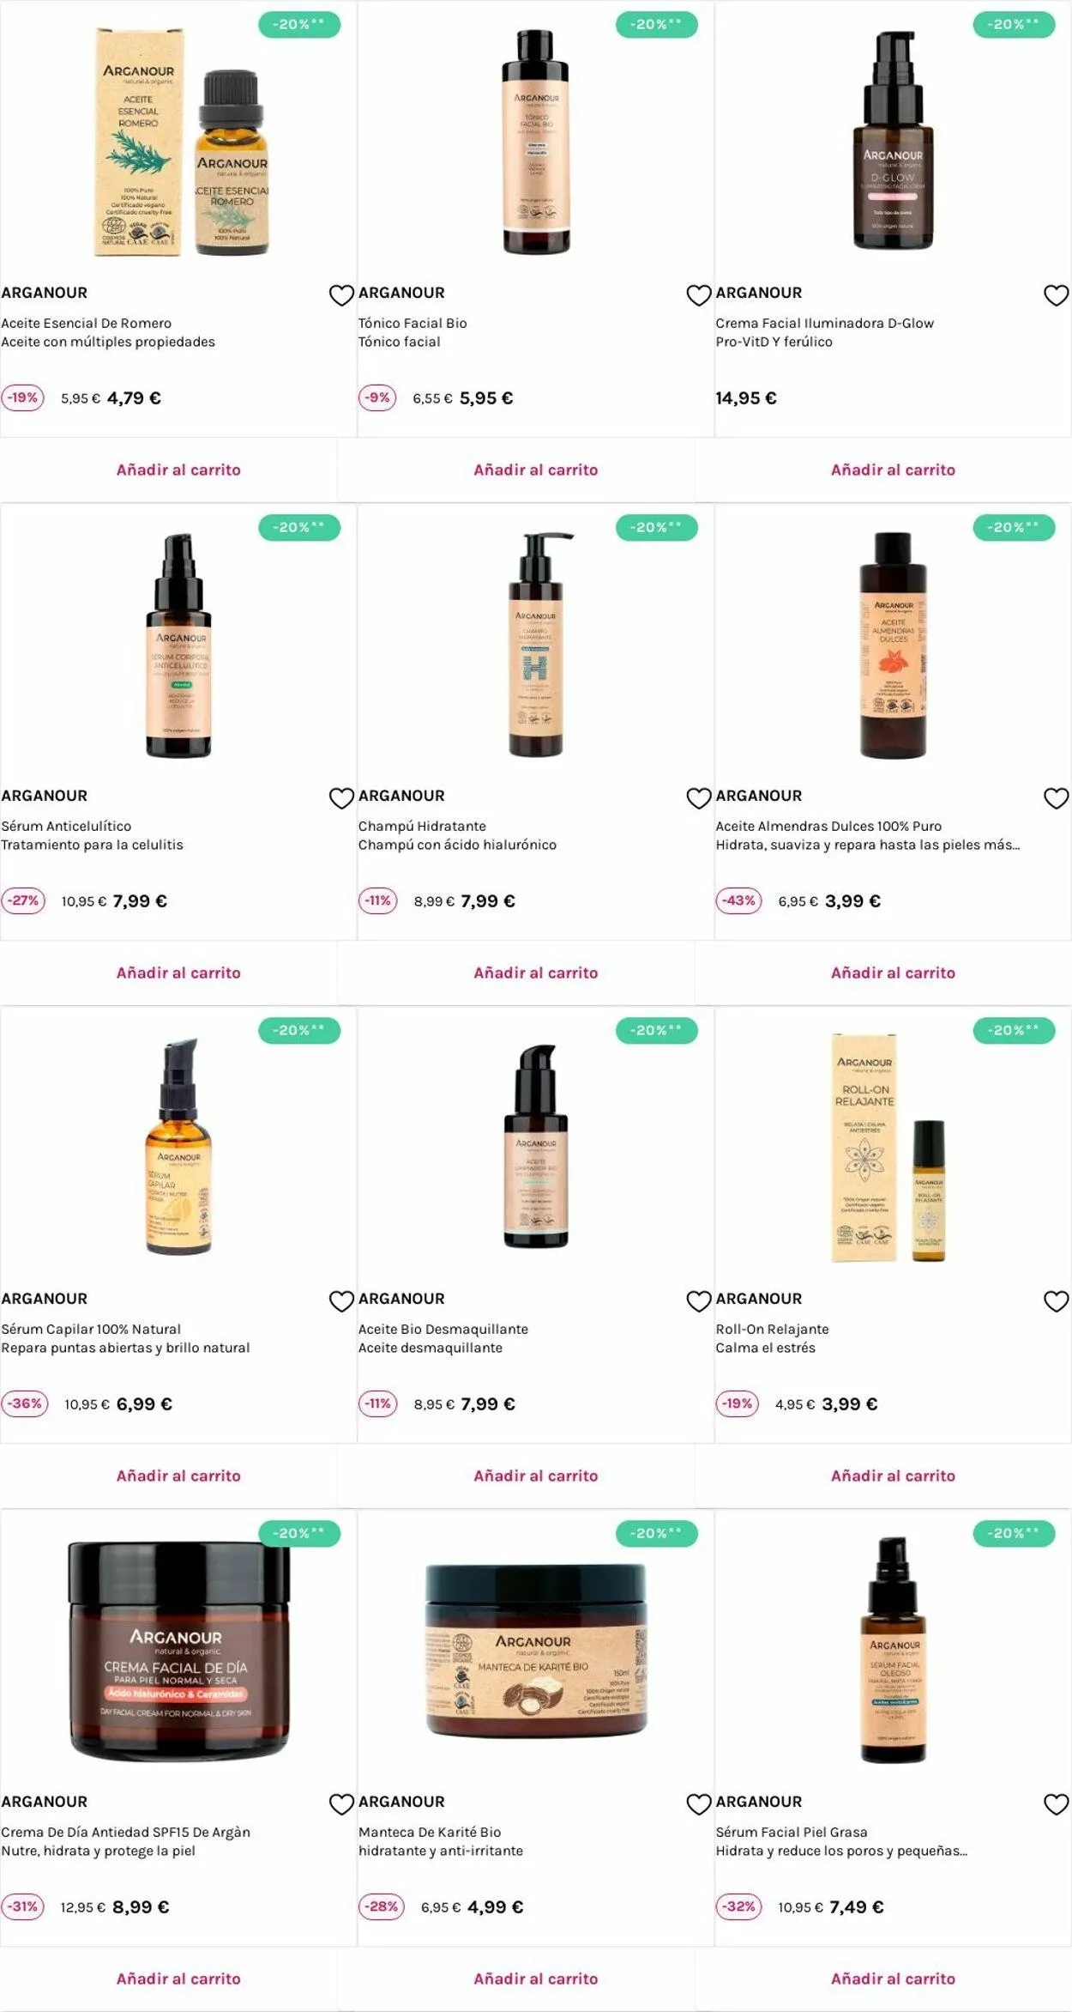Add Sérum Facial Piel Grasa to cart
The width and height of the screenshot is (1072, 2012).
(x=893, y=1979)
